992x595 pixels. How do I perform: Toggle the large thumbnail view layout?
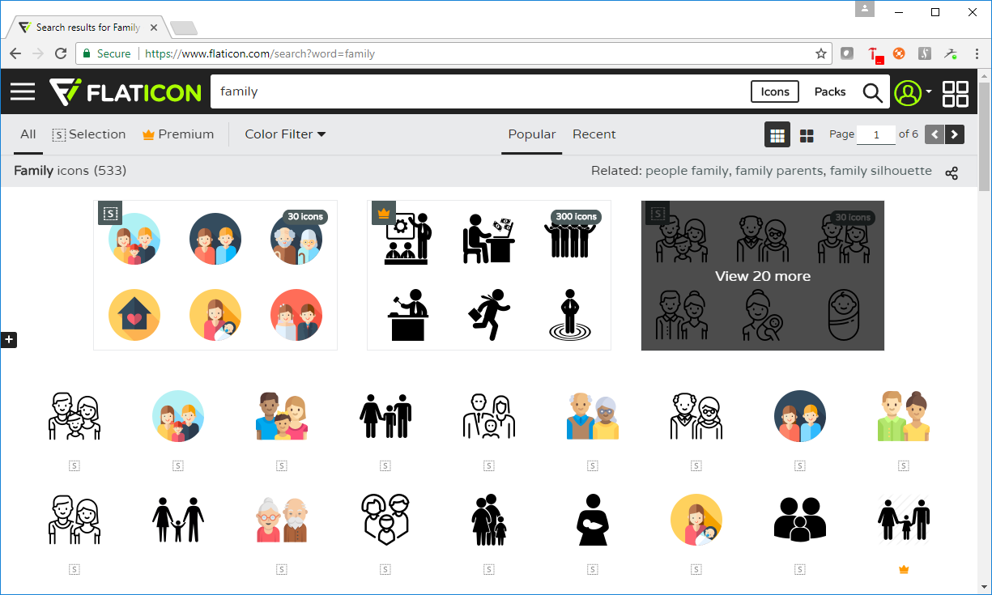(807, 134)
